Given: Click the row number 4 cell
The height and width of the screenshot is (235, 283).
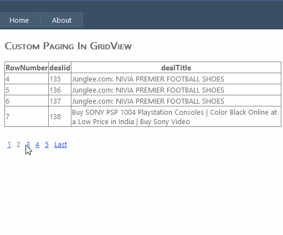Looking at the screenshot, I should pos(27,79).
